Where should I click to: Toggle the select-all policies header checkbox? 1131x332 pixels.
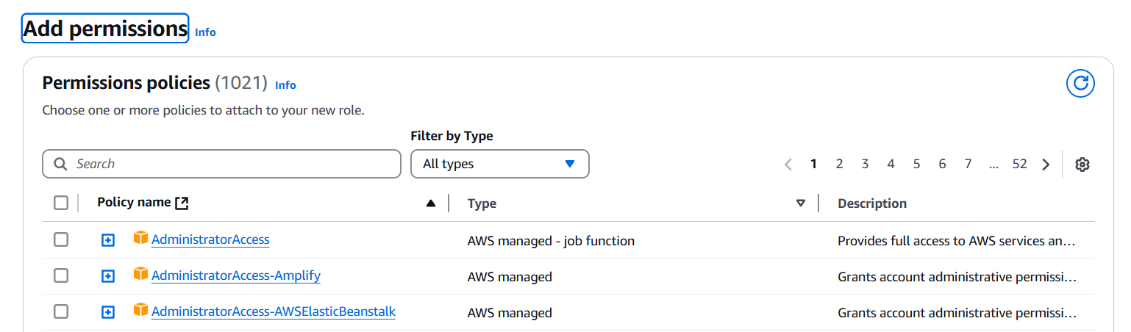(61, 203)
